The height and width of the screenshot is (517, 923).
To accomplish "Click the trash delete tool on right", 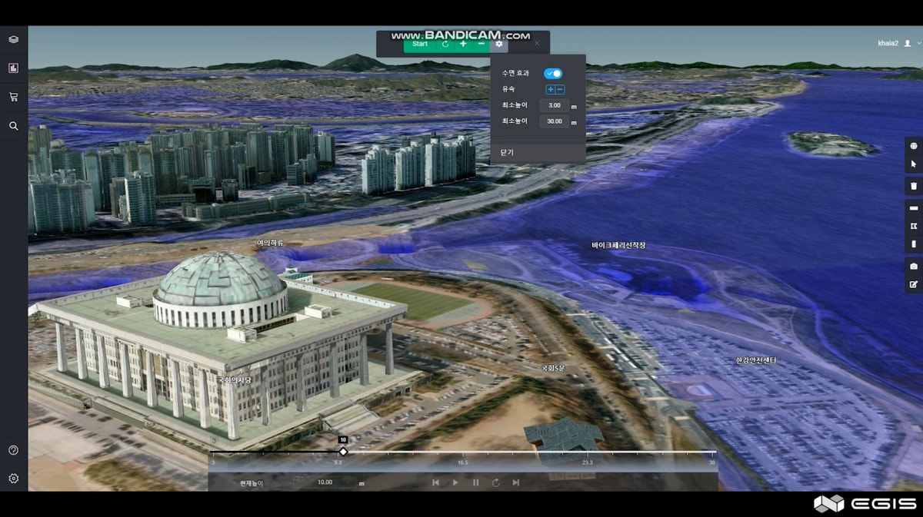I will [914, 186].
